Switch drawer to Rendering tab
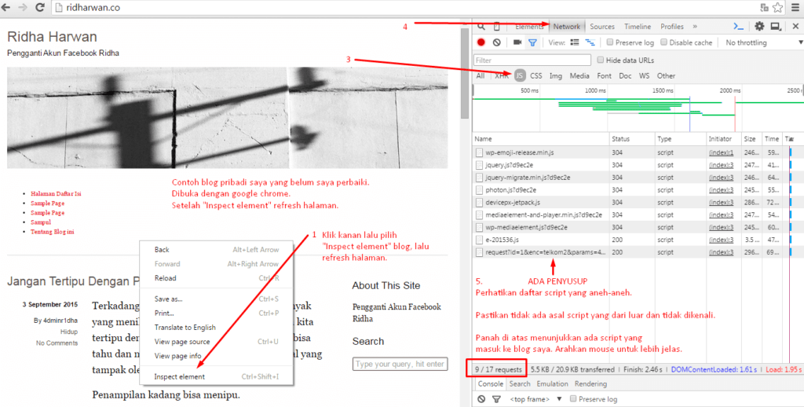This screenshot has height=407, width=804. pos(590,384)
